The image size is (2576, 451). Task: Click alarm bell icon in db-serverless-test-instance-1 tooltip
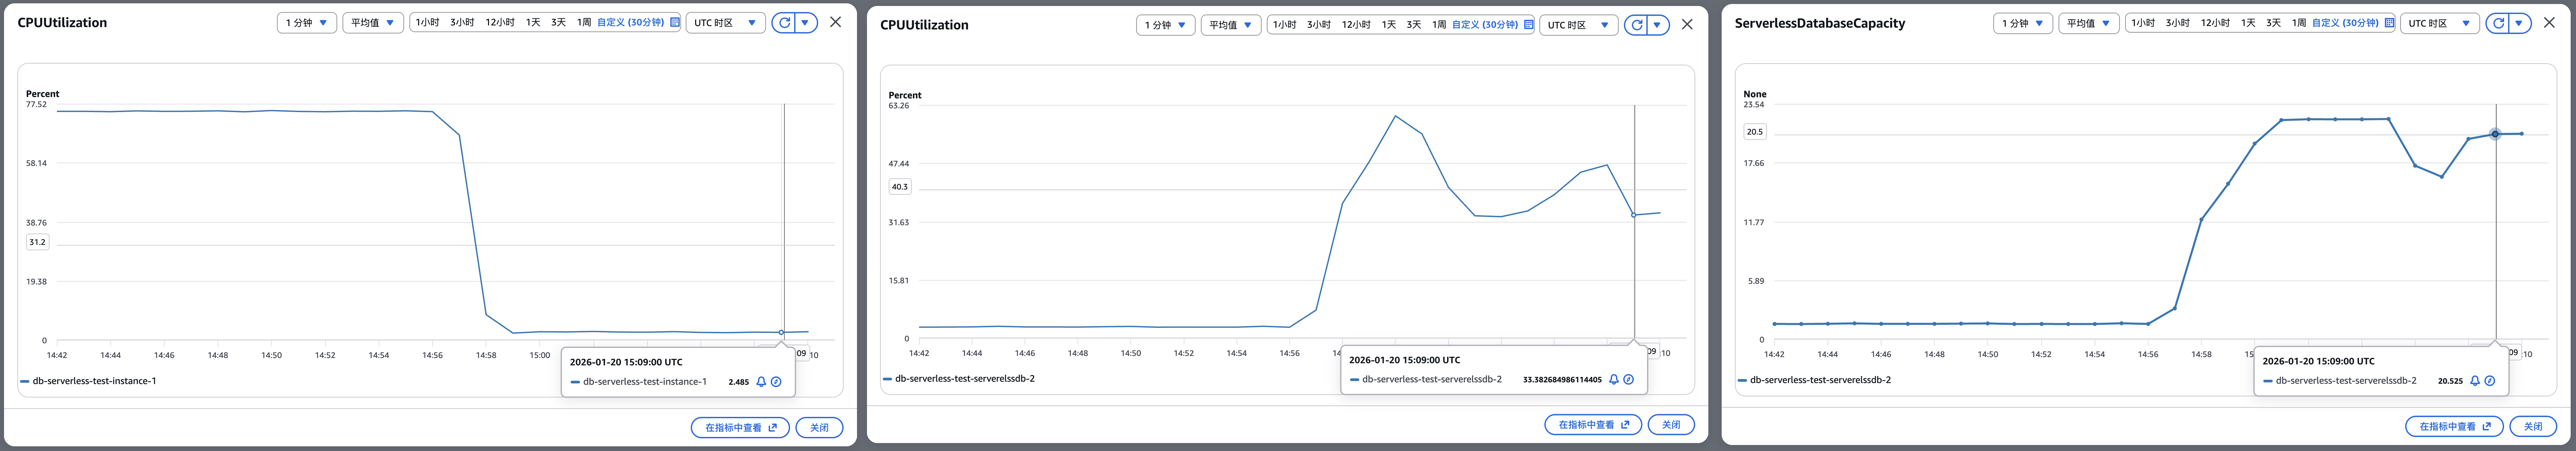pos(761,382)
